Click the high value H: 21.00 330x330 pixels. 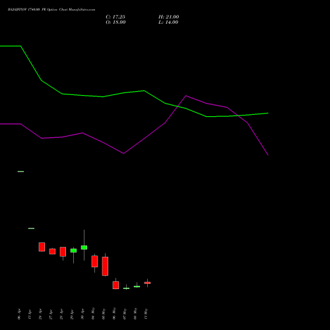pos(169,17)
